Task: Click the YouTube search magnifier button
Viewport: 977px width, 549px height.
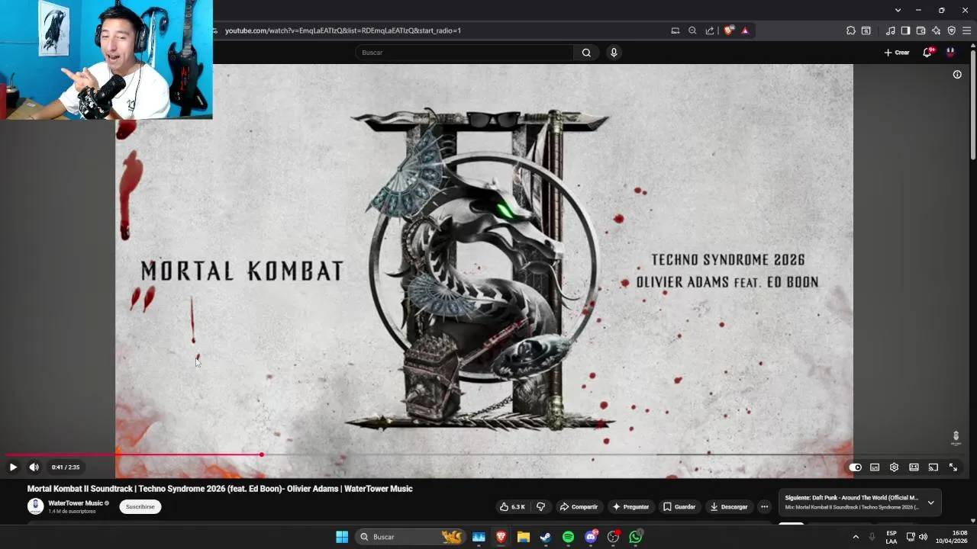Action: 586,53
